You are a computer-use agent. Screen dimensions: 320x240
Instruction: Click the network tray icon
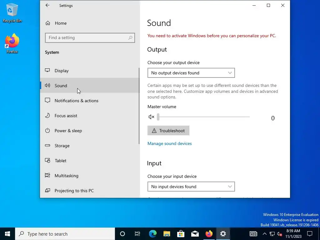[x=272, y=234]
